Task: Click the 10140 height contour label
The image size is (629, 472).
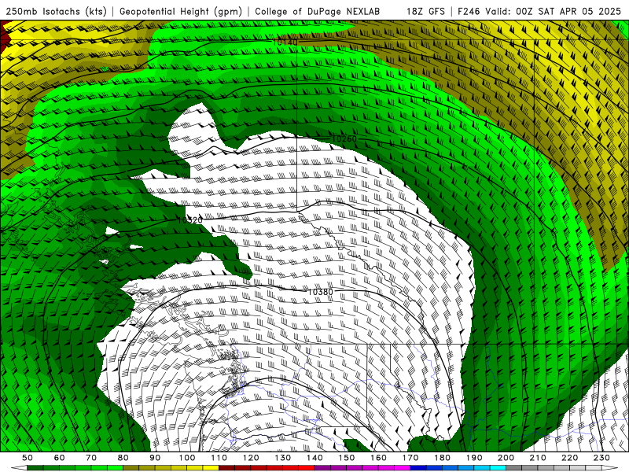Action: (285, 42)
